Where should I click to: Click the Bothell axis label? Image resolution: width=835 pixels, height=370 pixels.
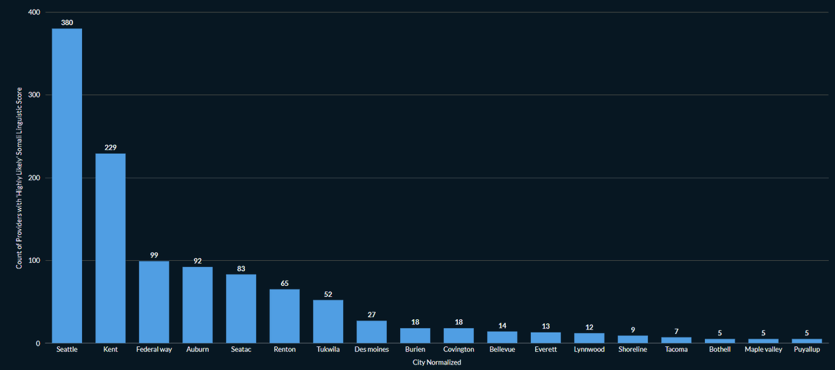coord(719,350)
